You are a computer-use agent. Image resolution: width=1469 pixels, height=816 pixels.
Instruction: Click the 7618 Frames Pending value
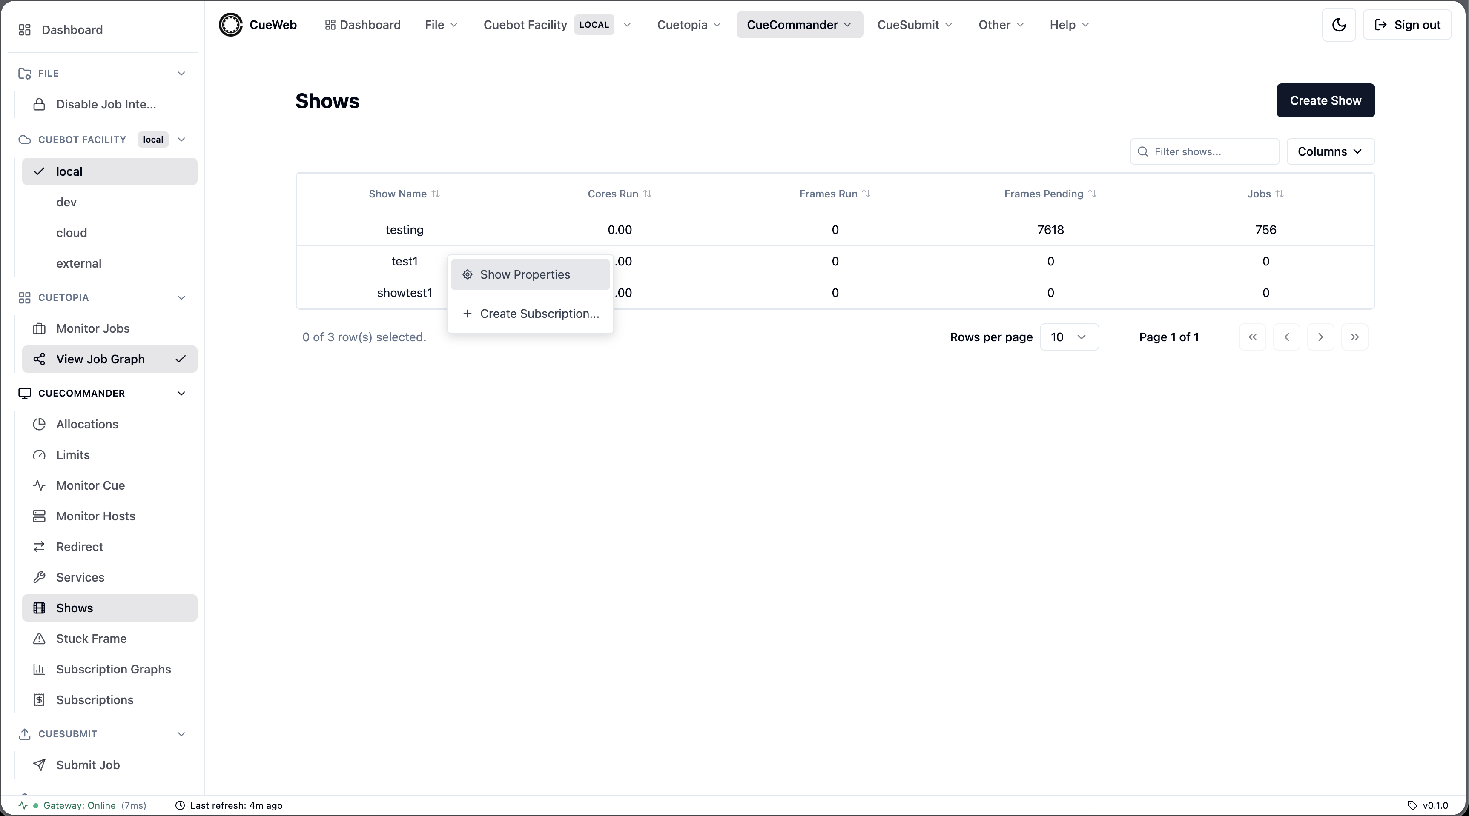1050,230
